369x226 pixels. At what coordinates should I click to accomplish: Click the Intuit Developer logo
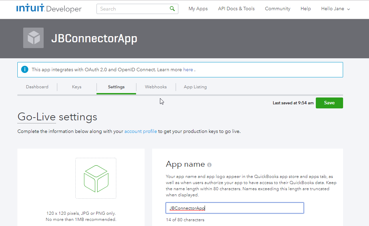pos(49,9)
